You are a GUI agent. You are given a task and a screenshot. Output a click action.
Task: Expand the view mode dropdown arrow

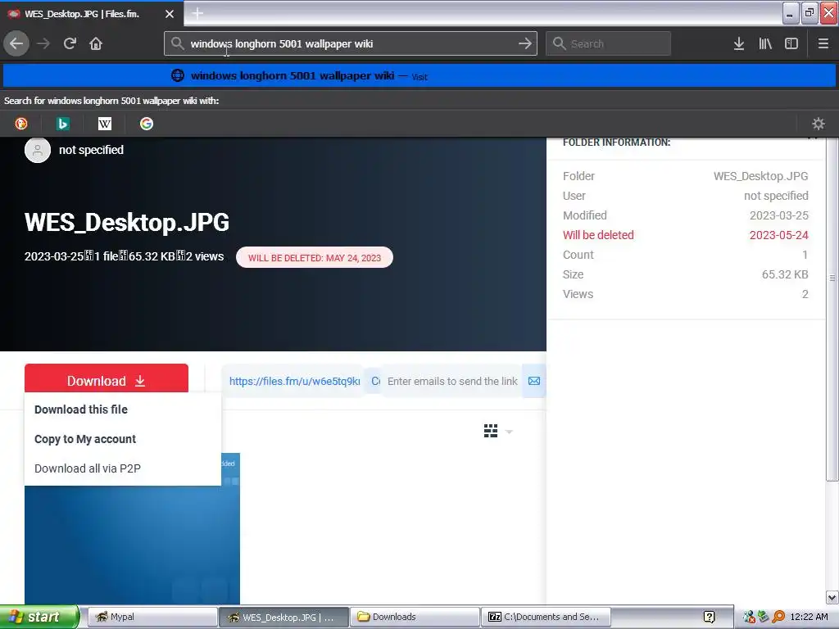(x=509, y=432)
